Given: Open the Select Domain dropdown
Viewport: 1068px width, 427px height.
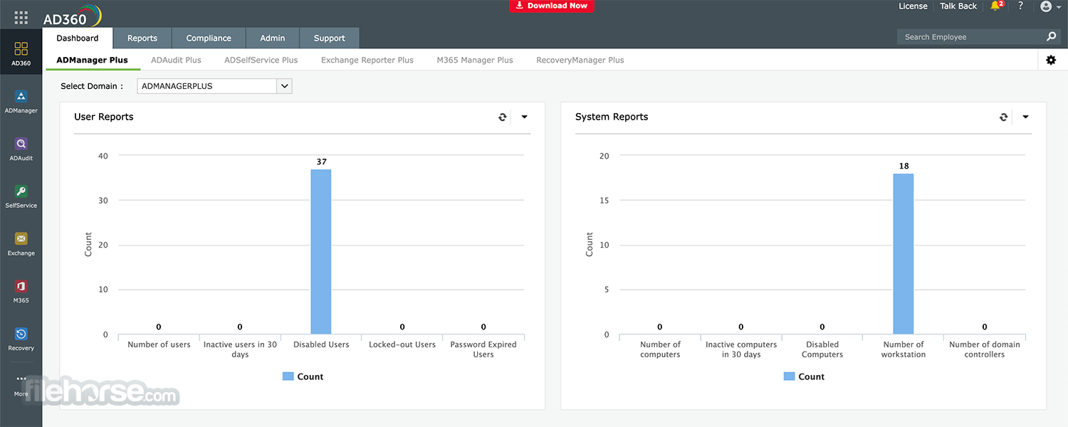Looking at the screenshot, I should [214, 86].
